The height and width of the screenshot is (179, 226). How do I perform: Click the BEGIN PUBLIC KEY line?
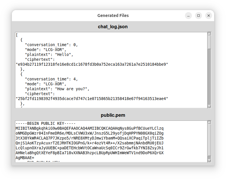pyautogui.click(x=45, y=123)
